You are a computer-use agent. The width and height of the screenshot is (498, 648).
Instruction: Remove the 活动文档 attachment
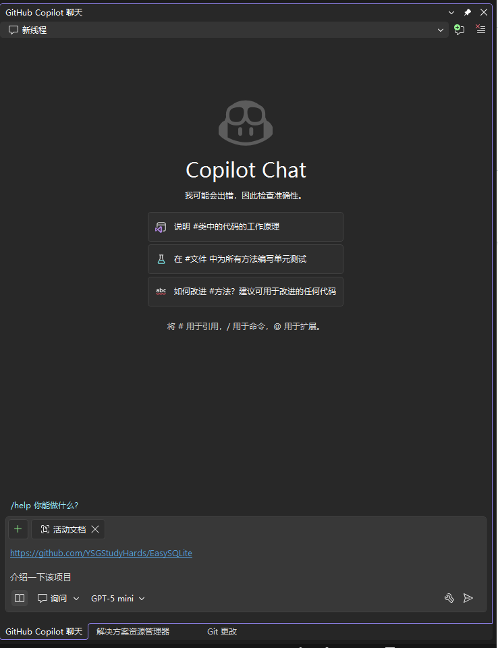pyautogui.click(x=95, y=529)
